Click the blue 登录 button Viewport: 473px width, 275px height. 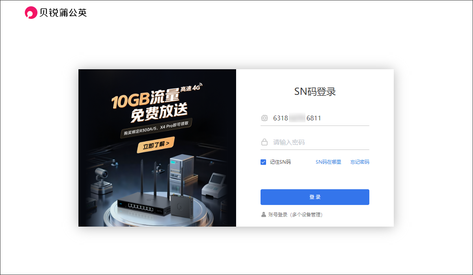pyautogui.click(x=315, y=197)
